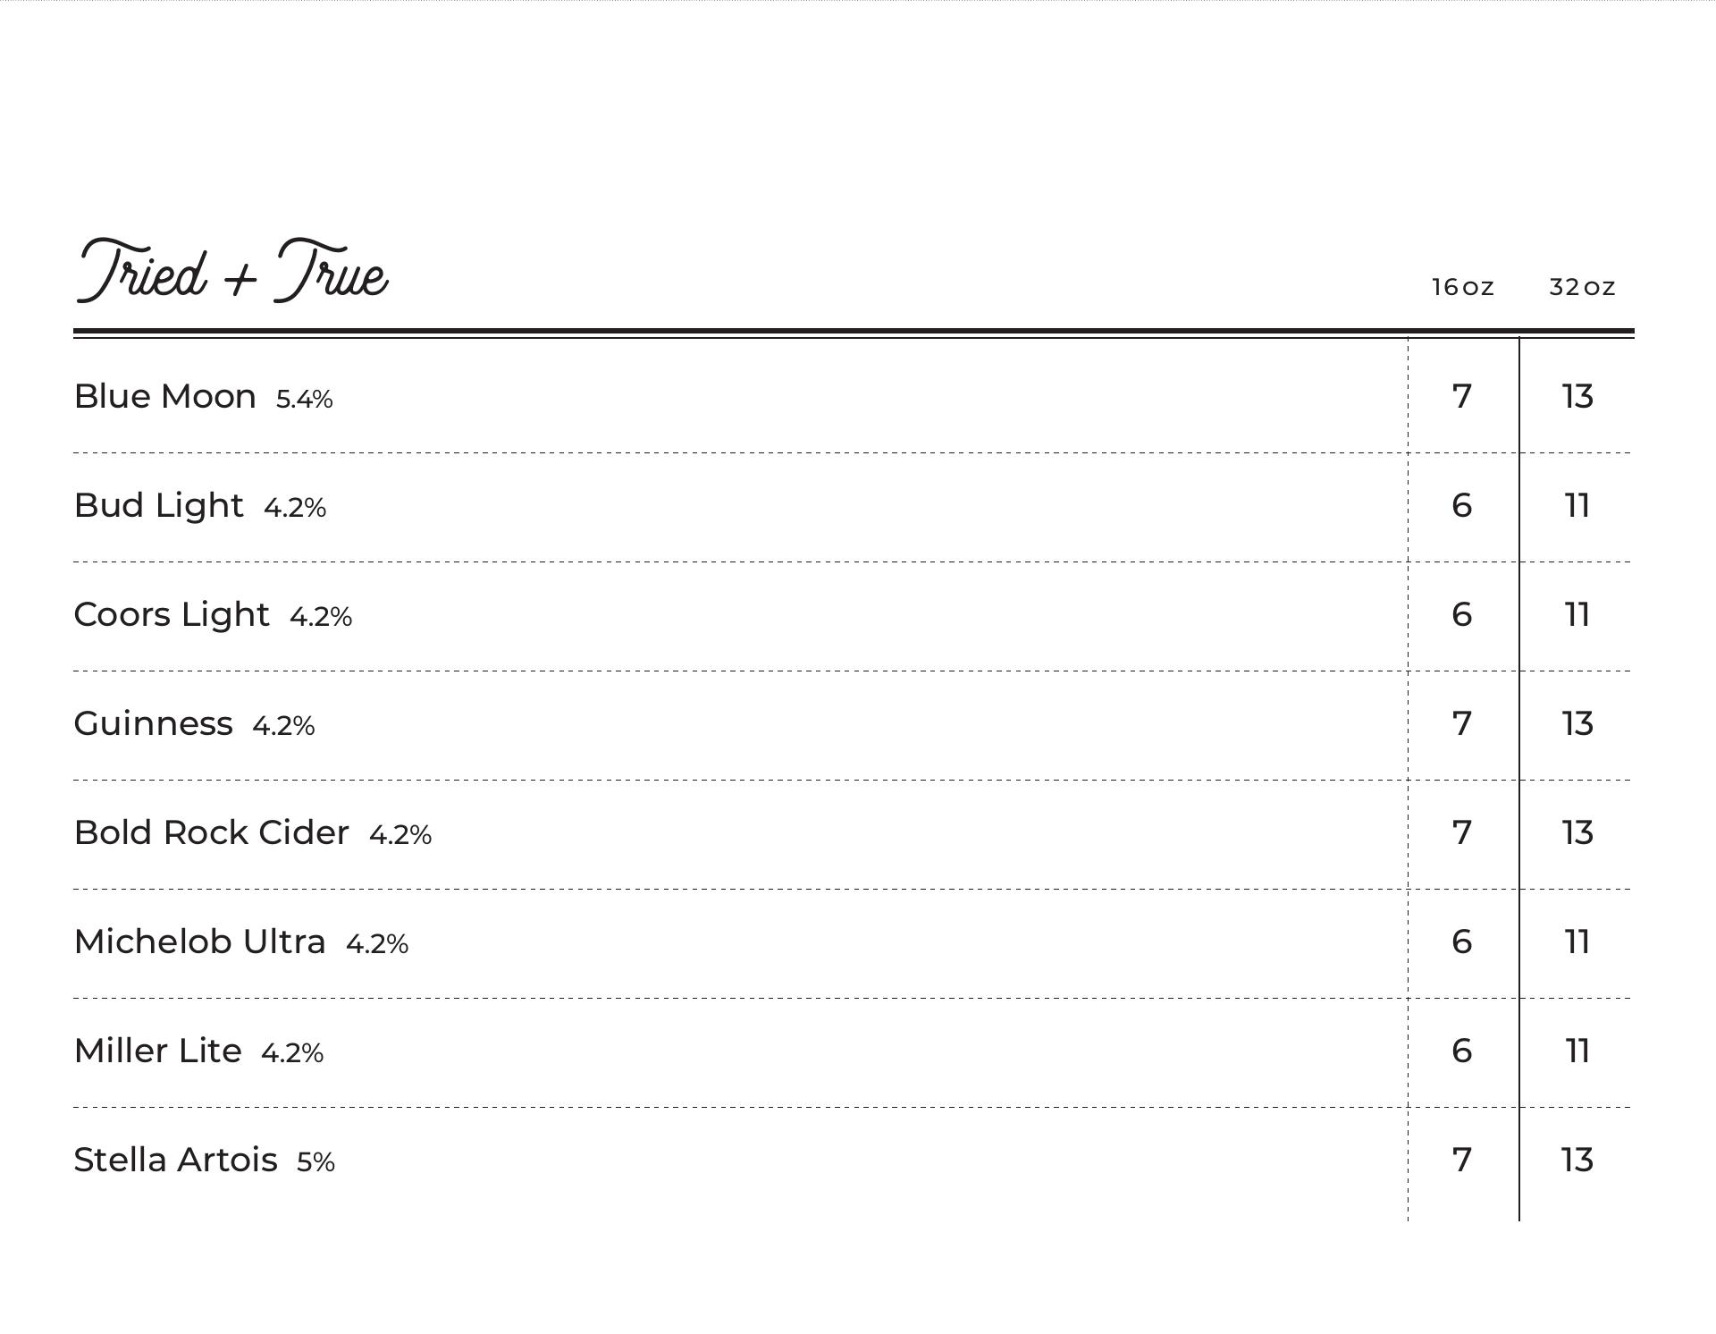Pick the Guinness 32oz price
Image resolution: width=1716 pixels, height=1334 pixels.
point(1577,723)
